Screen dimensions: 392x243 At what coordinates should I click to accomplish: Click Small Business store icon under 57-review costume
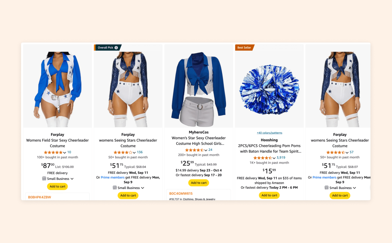326,188
